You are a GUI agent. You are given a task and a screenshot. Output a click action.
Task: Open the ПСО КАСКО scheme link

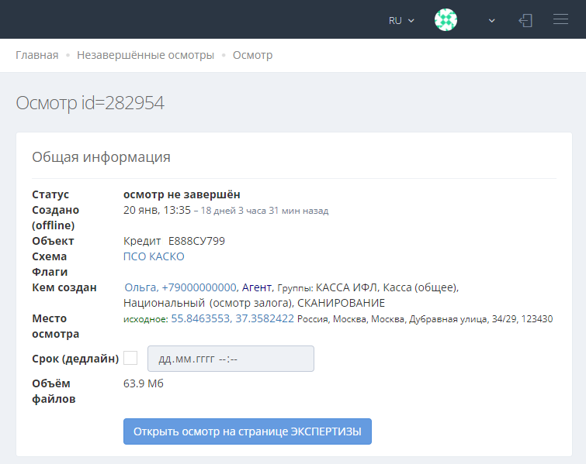(154, 256)
